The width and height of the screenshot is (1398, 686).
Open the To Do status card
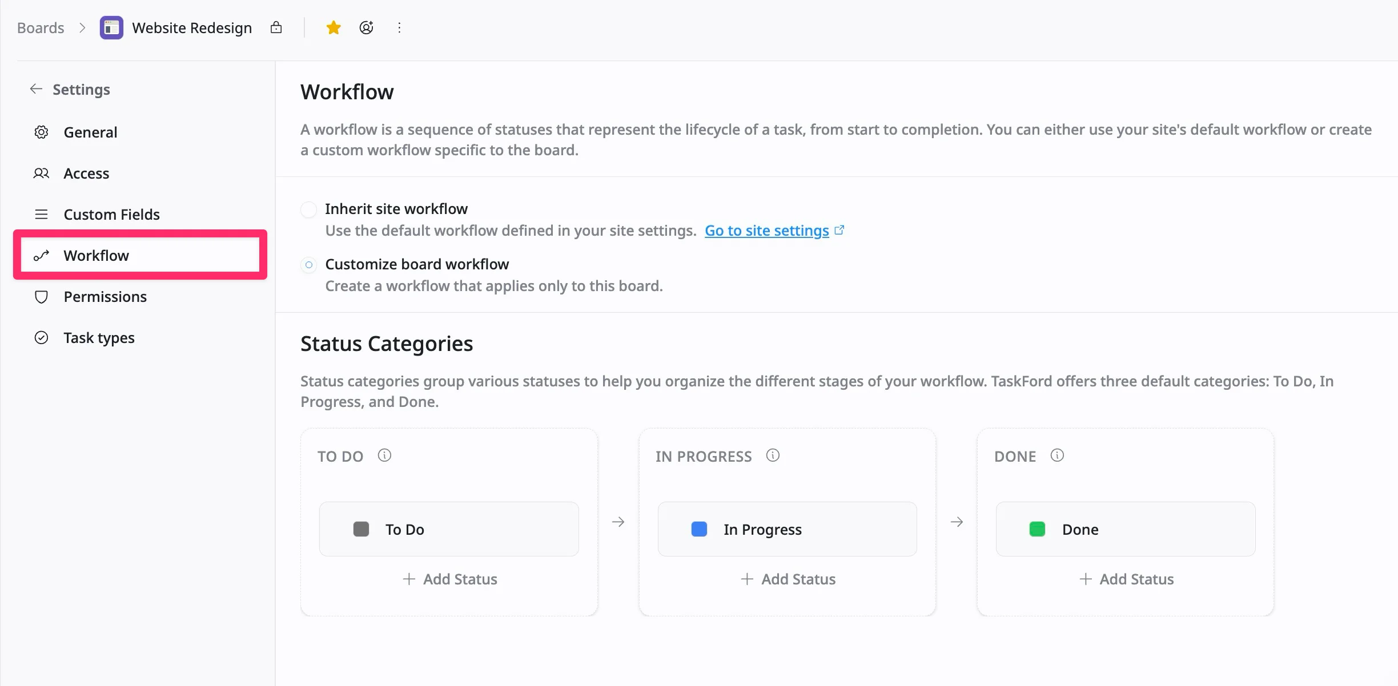[x=449, y=529]
